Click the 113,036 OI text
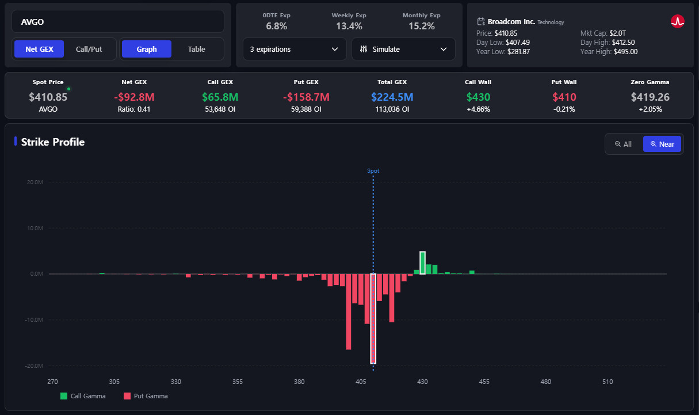The width and height of the screenshot is (699, 415). [392, 109]
